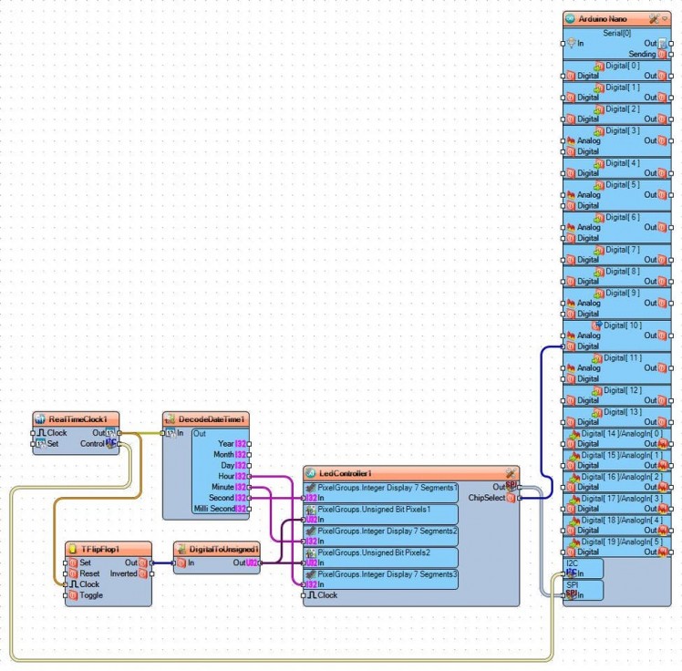Select the LedController1 title text

pyautogui.click(x=346, y=473)
